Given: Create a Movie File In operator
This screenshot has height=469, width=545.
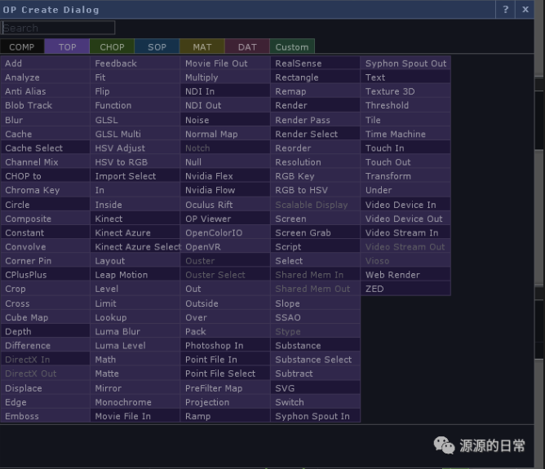Looking at the screenshot, I should pyautogui.click(x=135, y=416).
